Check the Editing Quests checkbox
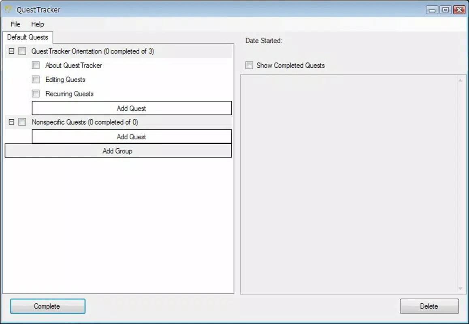This screenshot has height=324, width=469. click(36, 79)
